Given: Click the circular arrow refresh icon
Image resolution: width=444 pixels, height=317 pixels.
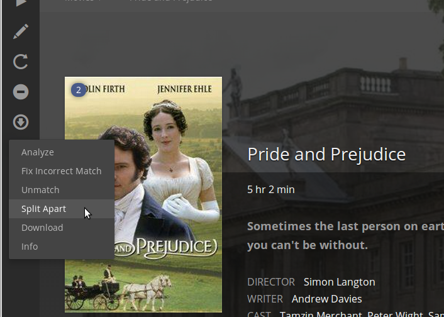Looking at the screenshot, I should coord(21,62).
